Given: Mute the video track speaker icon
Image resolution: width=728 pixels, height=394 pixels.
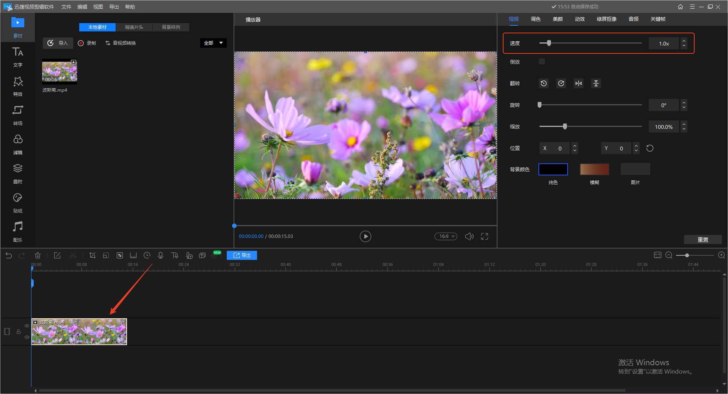Looking at the screenshot, I should coord(27,337).
